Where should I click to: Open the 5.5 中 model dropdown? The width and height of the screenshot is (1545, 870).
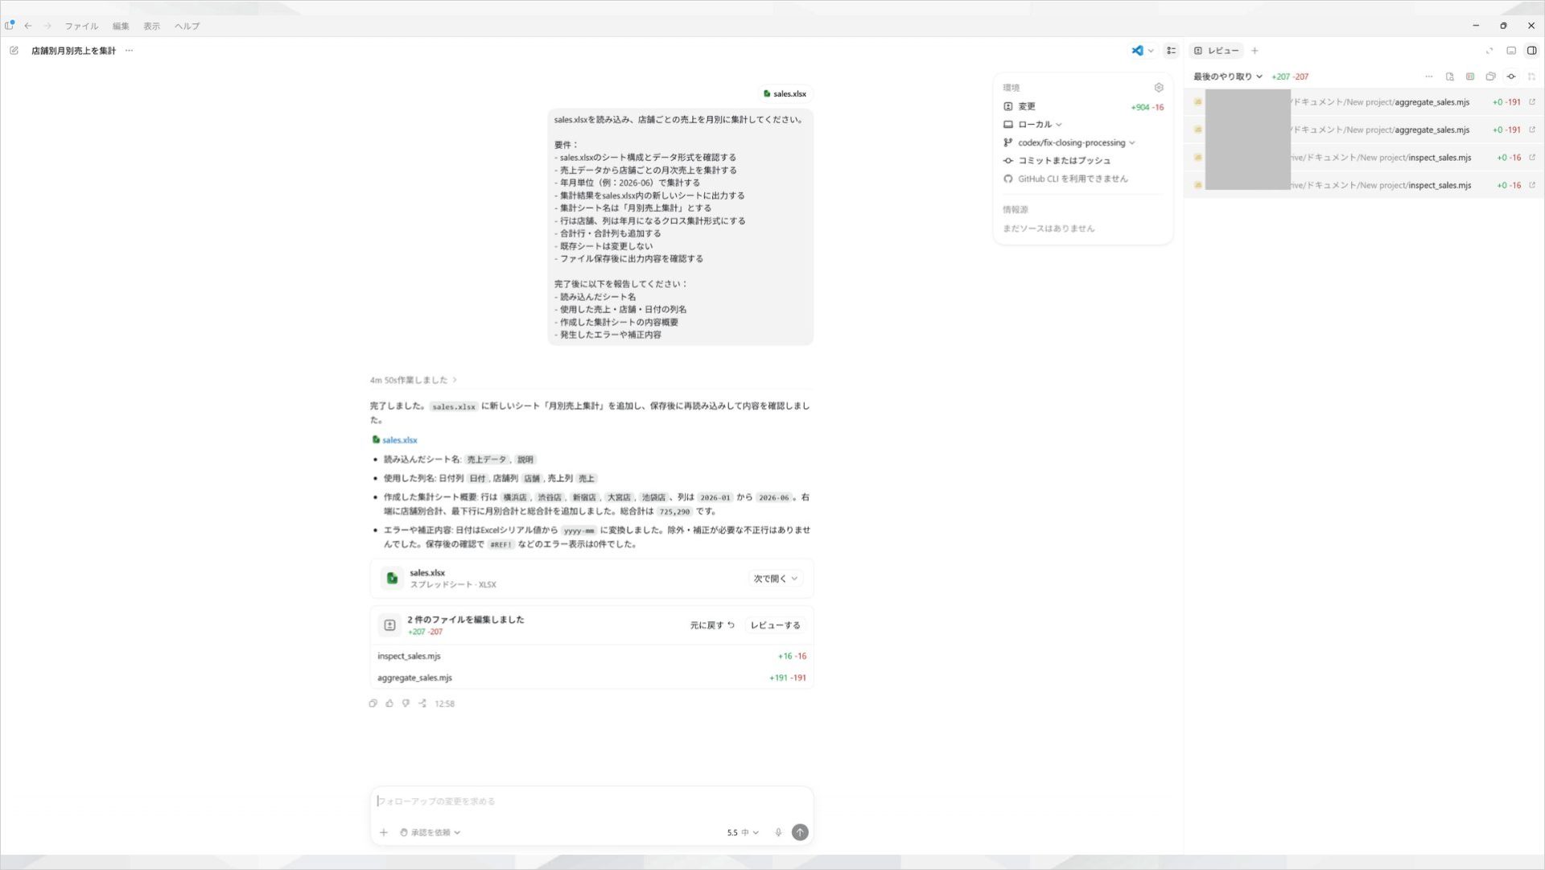(743, 833)
